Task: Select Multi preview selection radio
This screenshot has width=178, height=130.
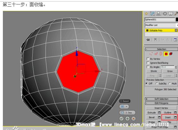Action: 169,84
